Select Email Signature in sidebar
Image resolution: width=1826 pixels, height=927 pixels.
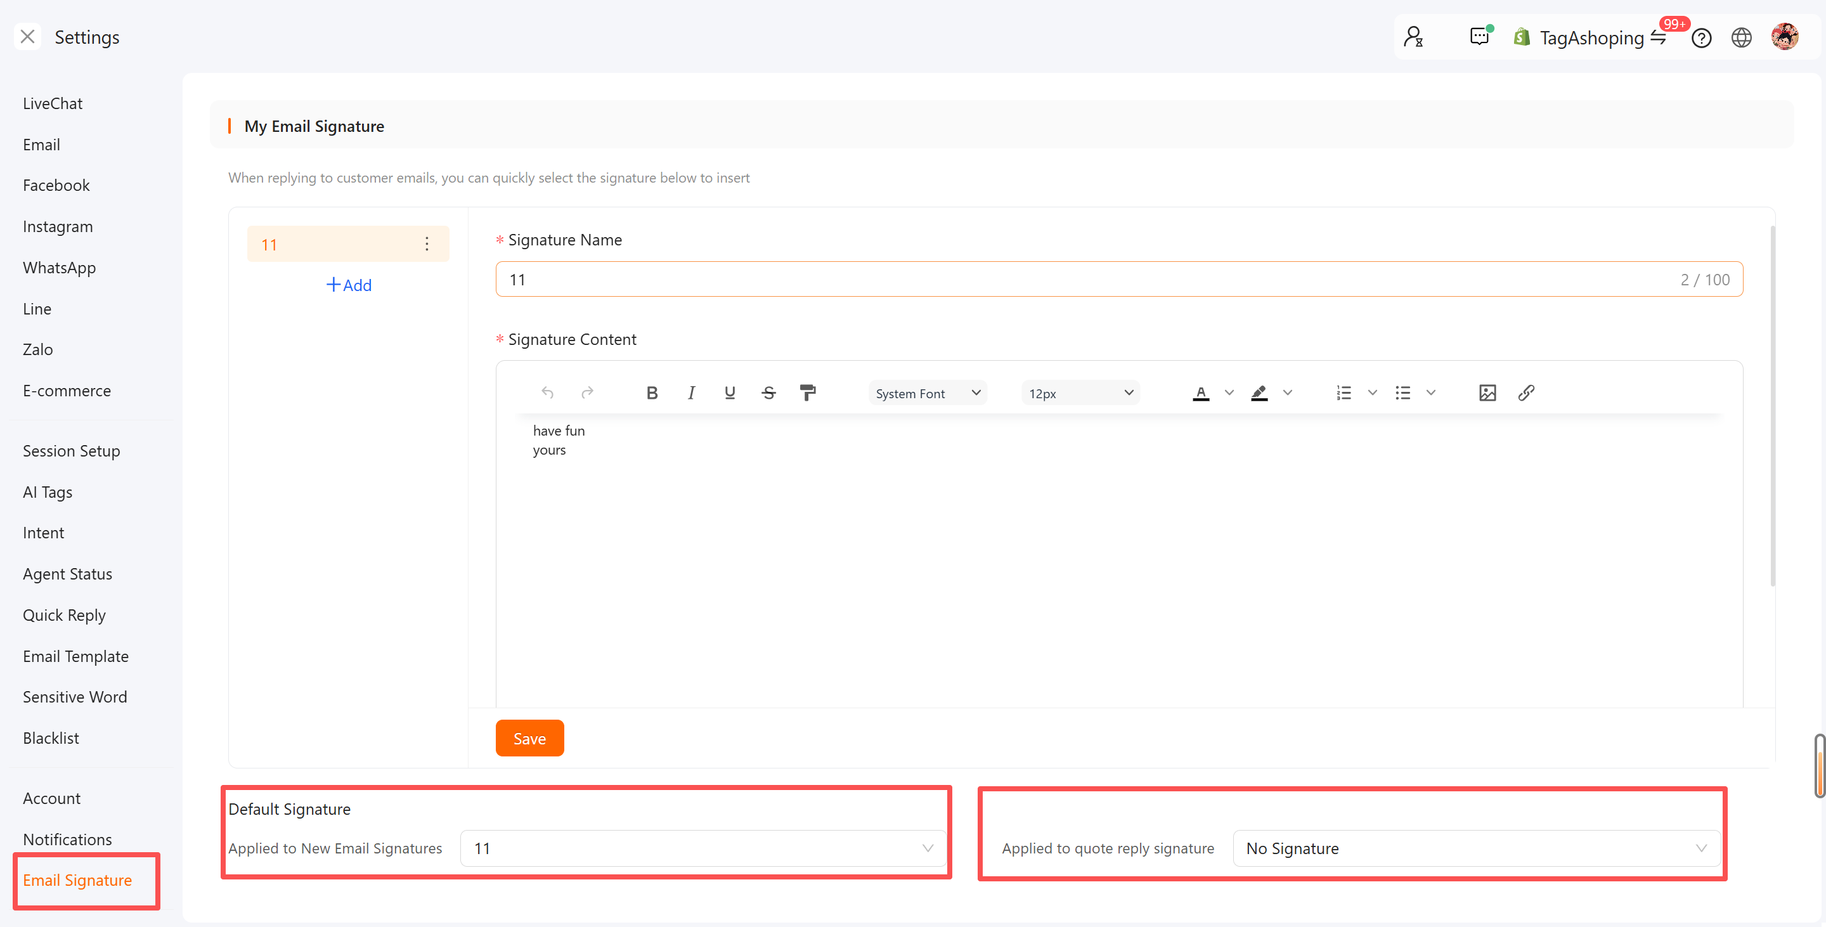(x=77, y=880)
